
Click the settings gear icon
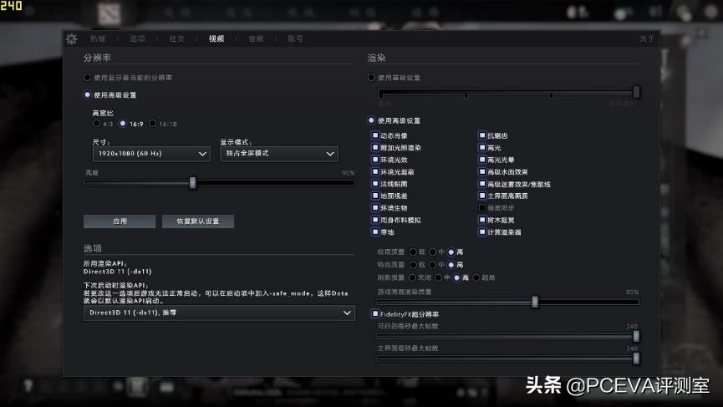tap(72, 38)
